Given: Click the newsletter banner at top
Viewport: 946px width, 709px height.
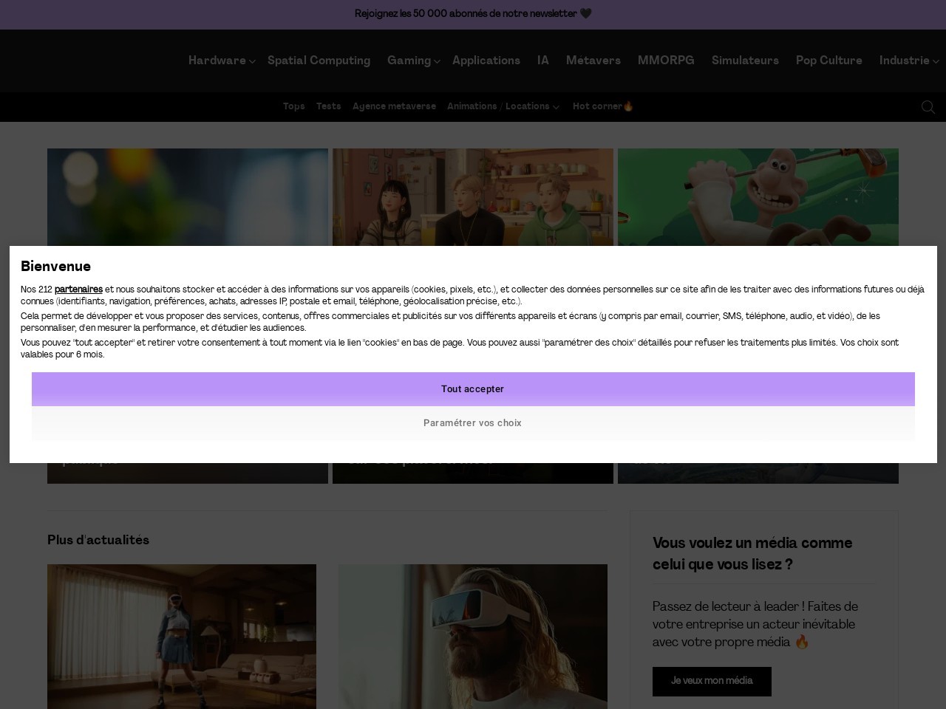Looking at the screenshot, I should point(473,14).
